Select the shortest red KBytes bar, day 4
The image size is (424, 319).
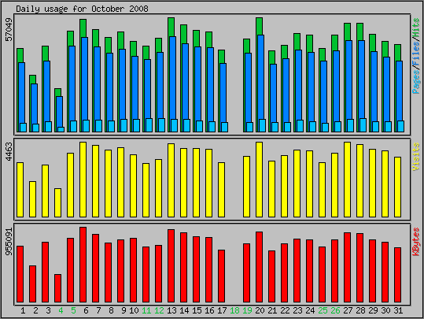coord(58,288)
